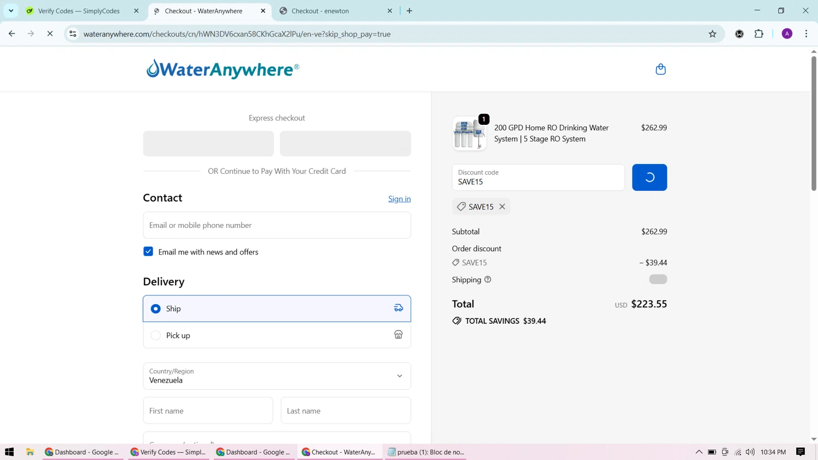Screen dimensions: 818x460
Task: Open the Verify Codes taskbar window
Action: click(169, 452)
